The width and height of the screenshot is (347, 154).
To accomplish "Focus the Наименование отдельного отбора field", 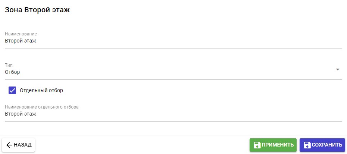I will click(x=168, y=114).
